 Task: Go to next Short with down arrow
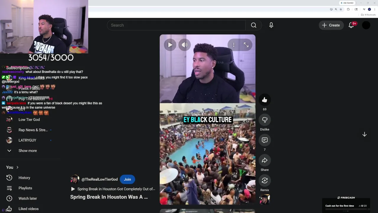[364, 134]
